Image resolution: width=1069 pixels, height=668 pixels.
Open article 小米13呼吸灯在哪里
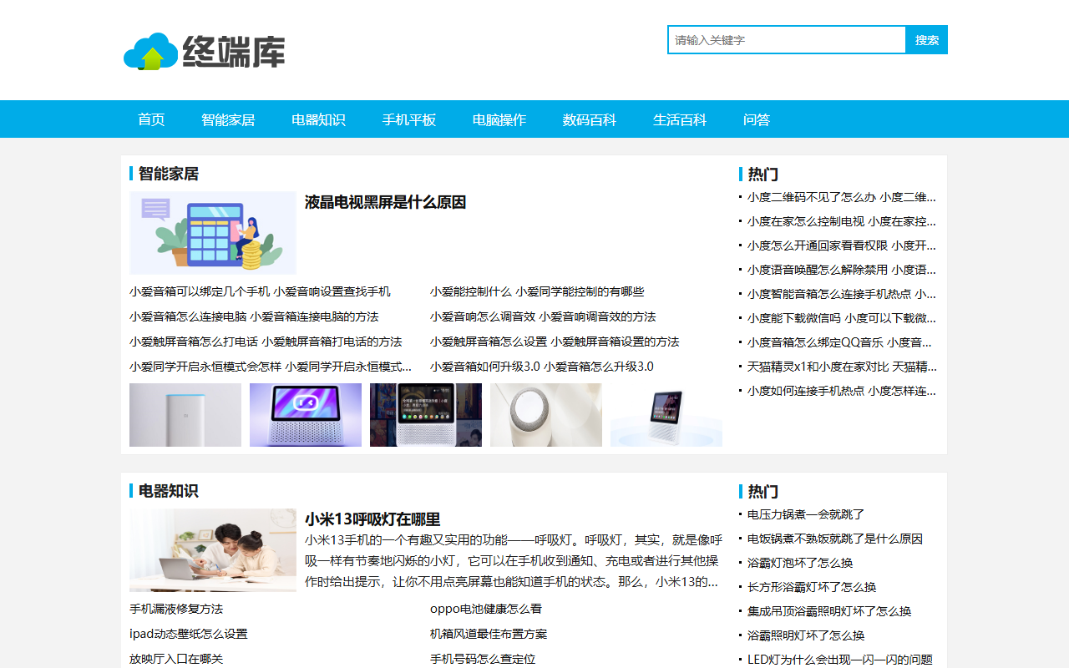click(372, 519)
